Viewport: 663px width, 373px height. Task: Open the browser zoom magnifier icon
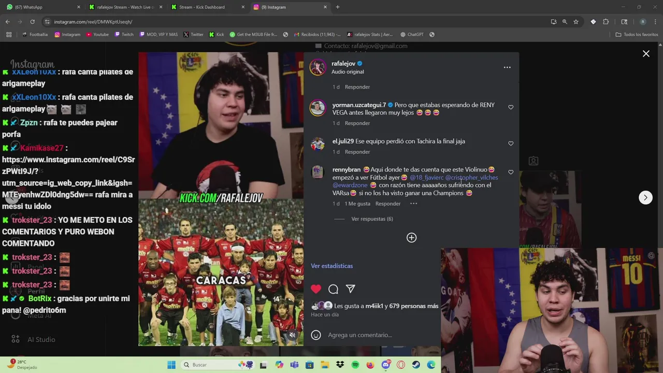pos(565,22)
